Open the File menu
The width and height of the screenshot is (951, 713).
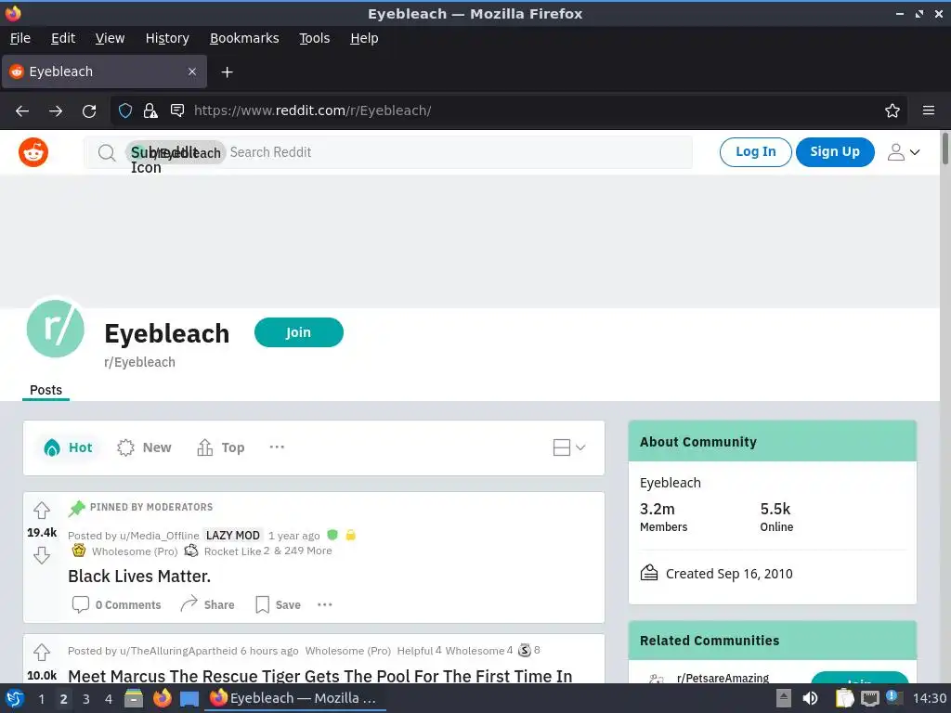click(20, 38)
